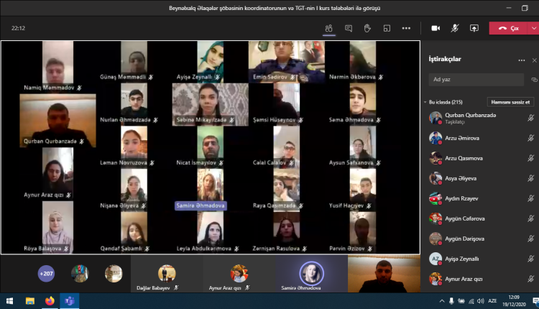Open more actions ellipsis in meeting toolbar
539x309 pixels.
[406, 29]
